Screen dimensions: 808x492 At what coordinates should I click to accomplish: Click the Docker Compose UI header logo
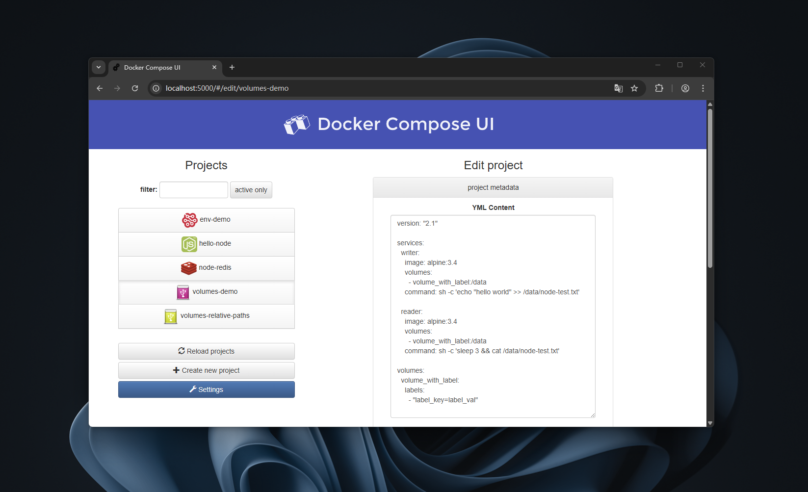[296, 124]
